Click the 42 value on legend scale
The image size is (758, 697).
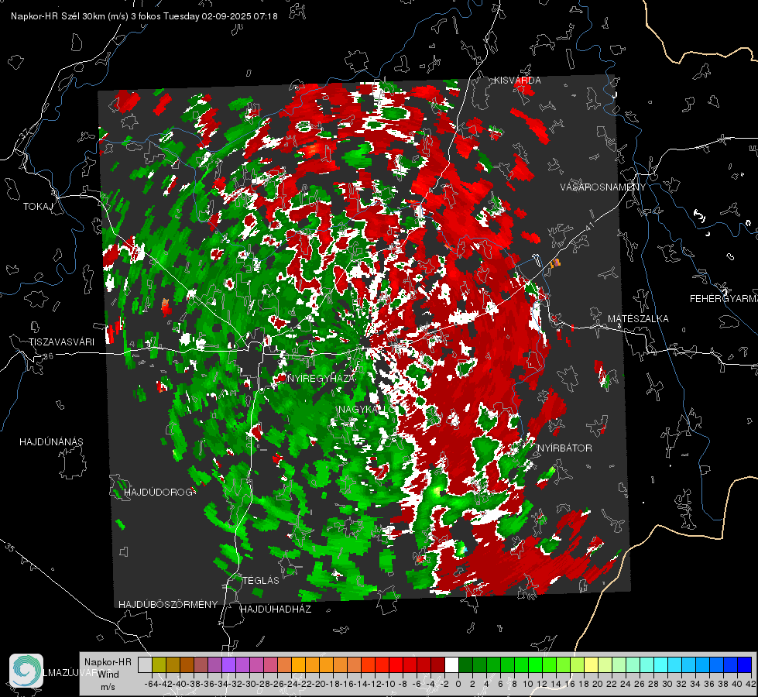click(x=750, y=684)
